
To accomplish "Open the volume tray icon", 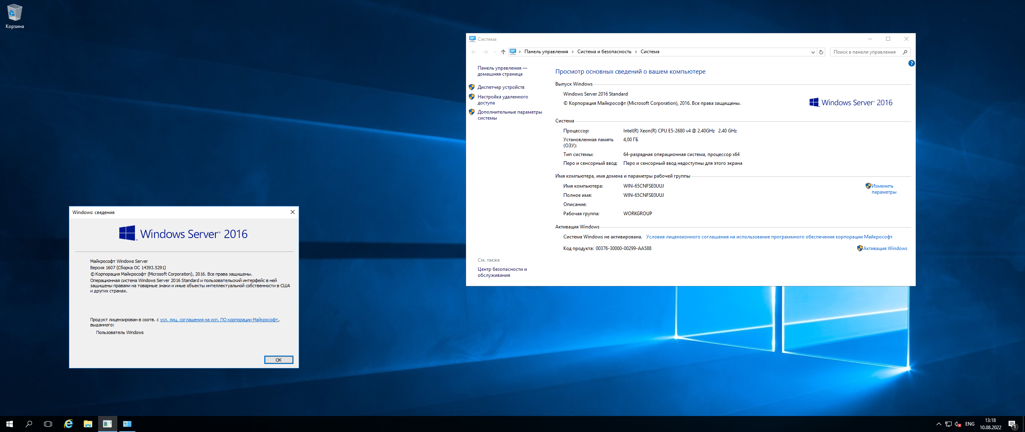I will tap(958, 424).
